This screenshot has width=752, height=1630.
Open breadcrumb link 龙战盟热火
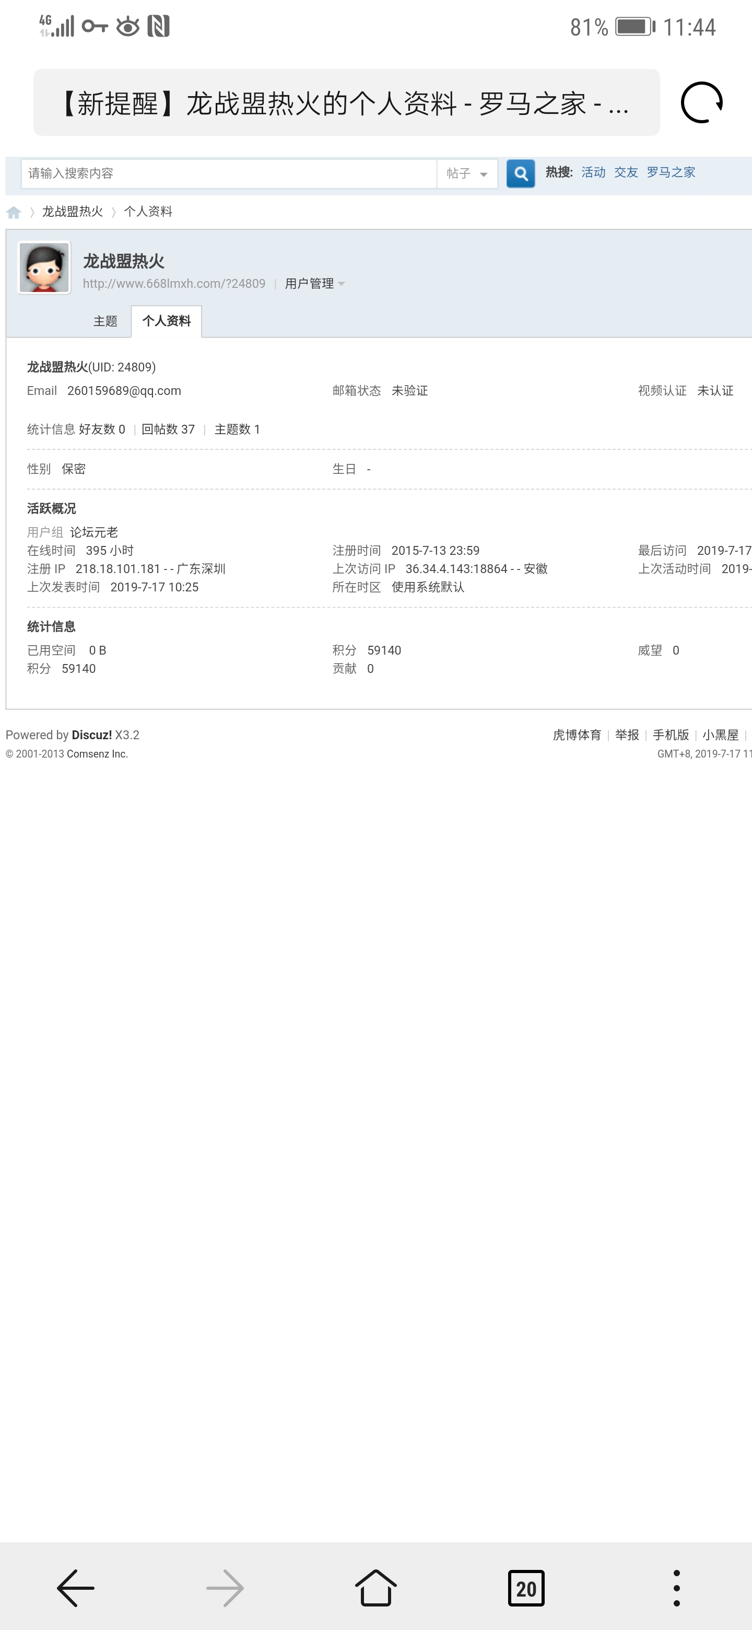[x=73, y=212]
